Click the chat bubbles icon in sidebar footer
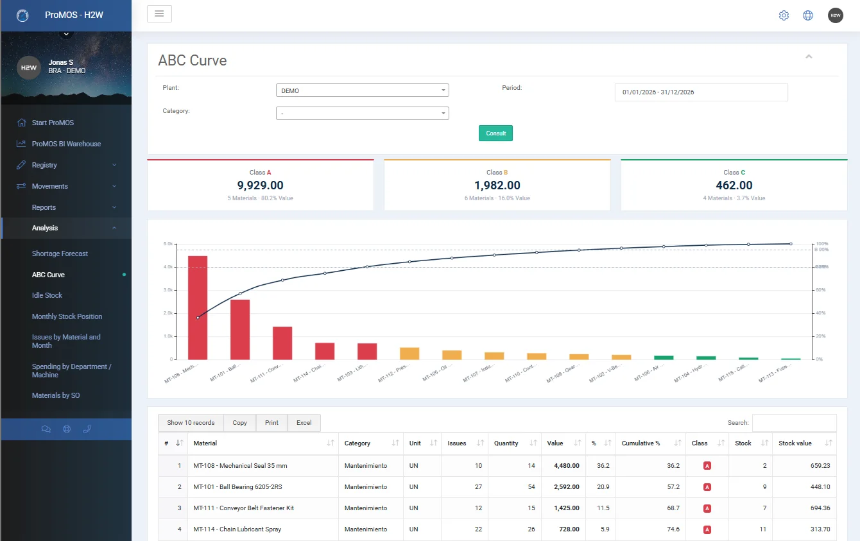The height and width of the screenshot is (541, 860). point(46,429)
